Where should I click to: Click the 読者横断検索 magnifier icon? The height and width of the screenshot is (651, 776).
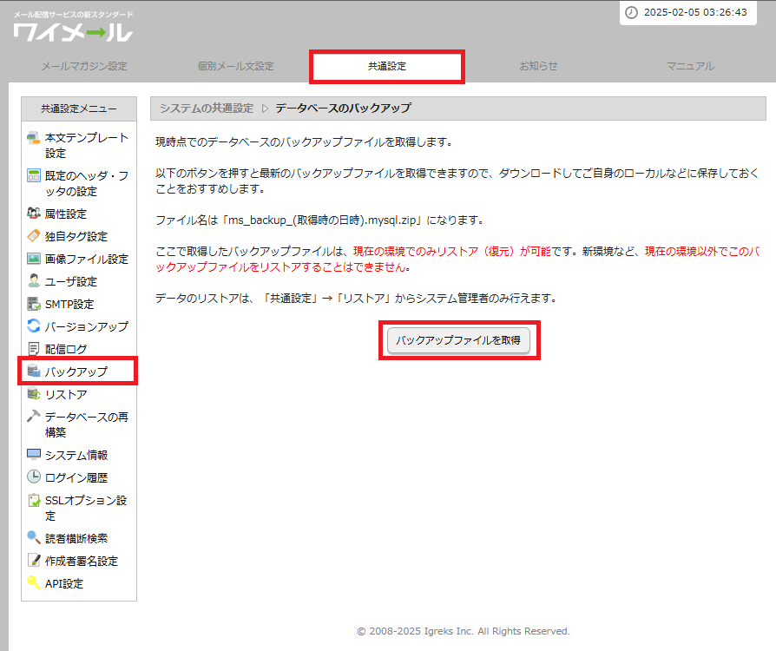(x=33, y=537)
